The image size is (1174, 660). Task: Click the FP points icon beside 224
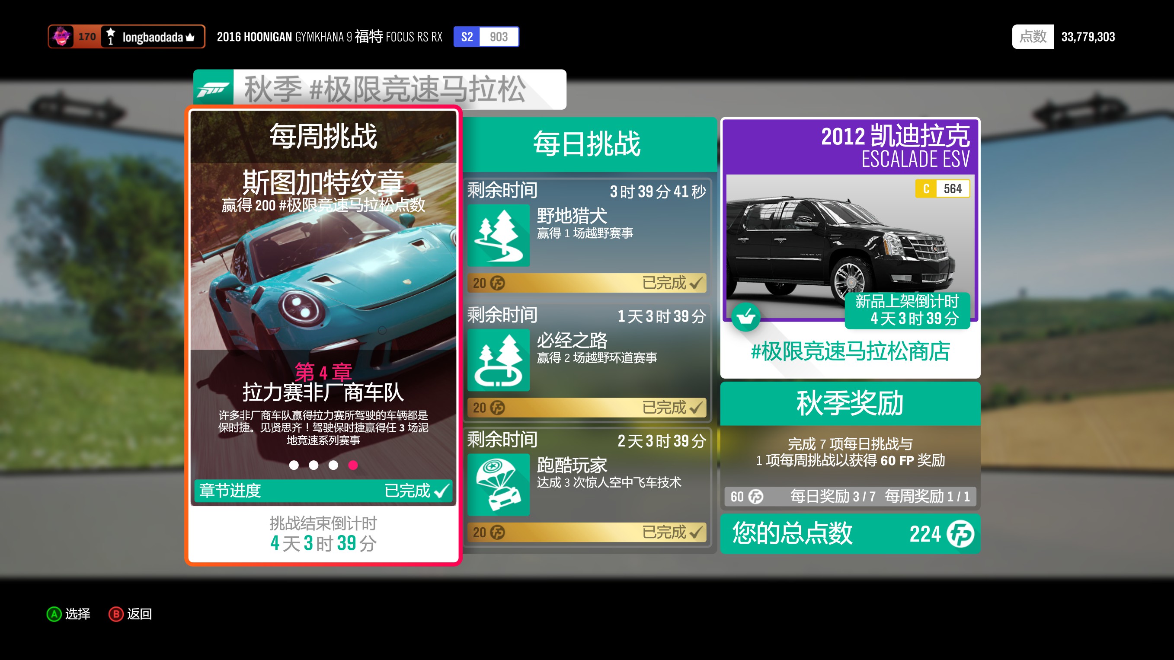(960, 534)
